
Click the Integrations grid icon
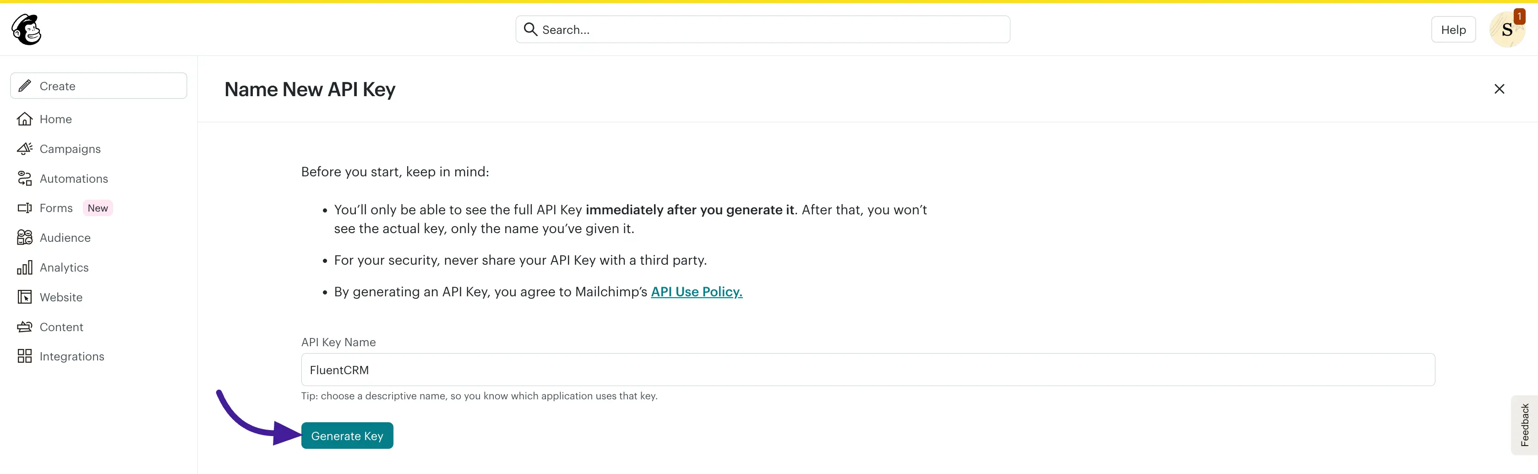point(24,356)
